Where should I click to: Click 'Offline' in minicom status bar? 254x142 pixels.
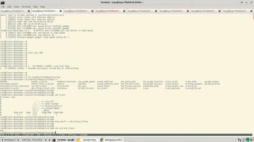72,135
